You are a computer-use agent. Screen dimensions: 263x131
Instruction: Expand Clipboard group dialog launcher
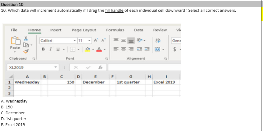[x=34, y=59]
